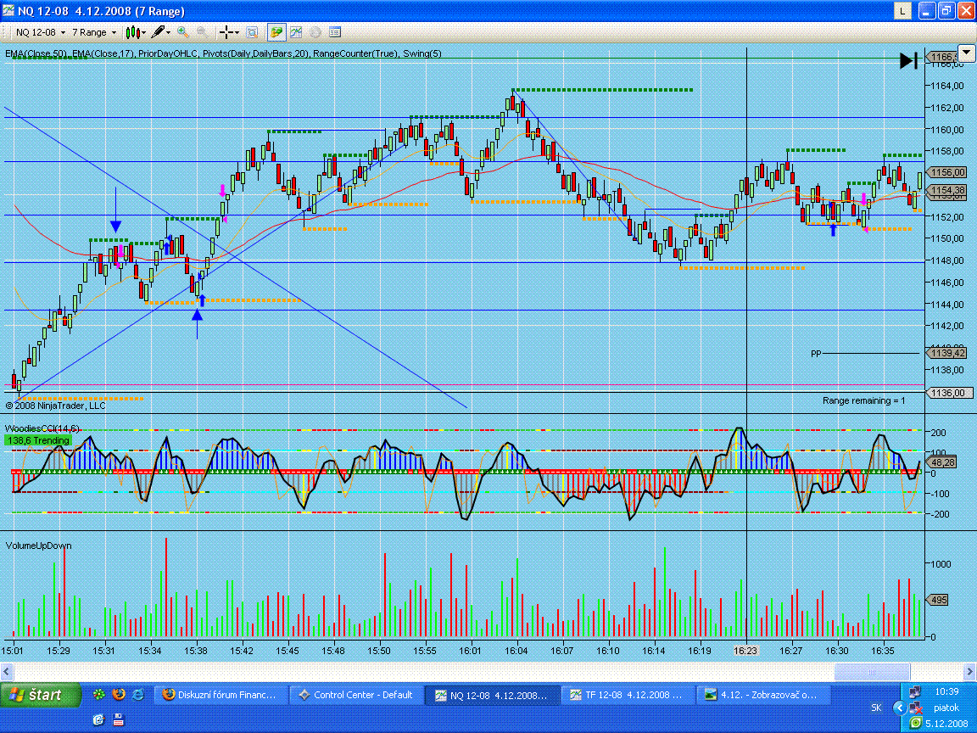
Task: Click the zoom in magnifier icon
Action: click(182, 31)
